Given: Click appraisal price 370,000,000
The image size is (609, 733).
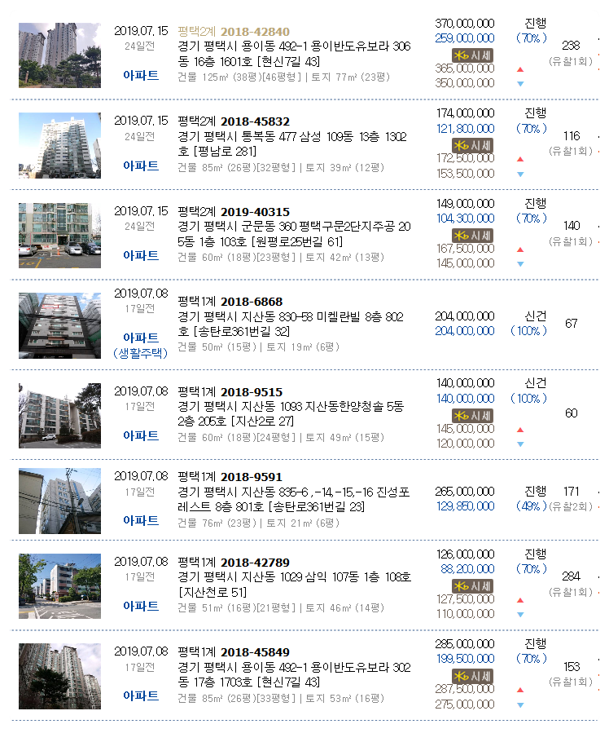Looking at the screenshot, I should pos(465,24).
